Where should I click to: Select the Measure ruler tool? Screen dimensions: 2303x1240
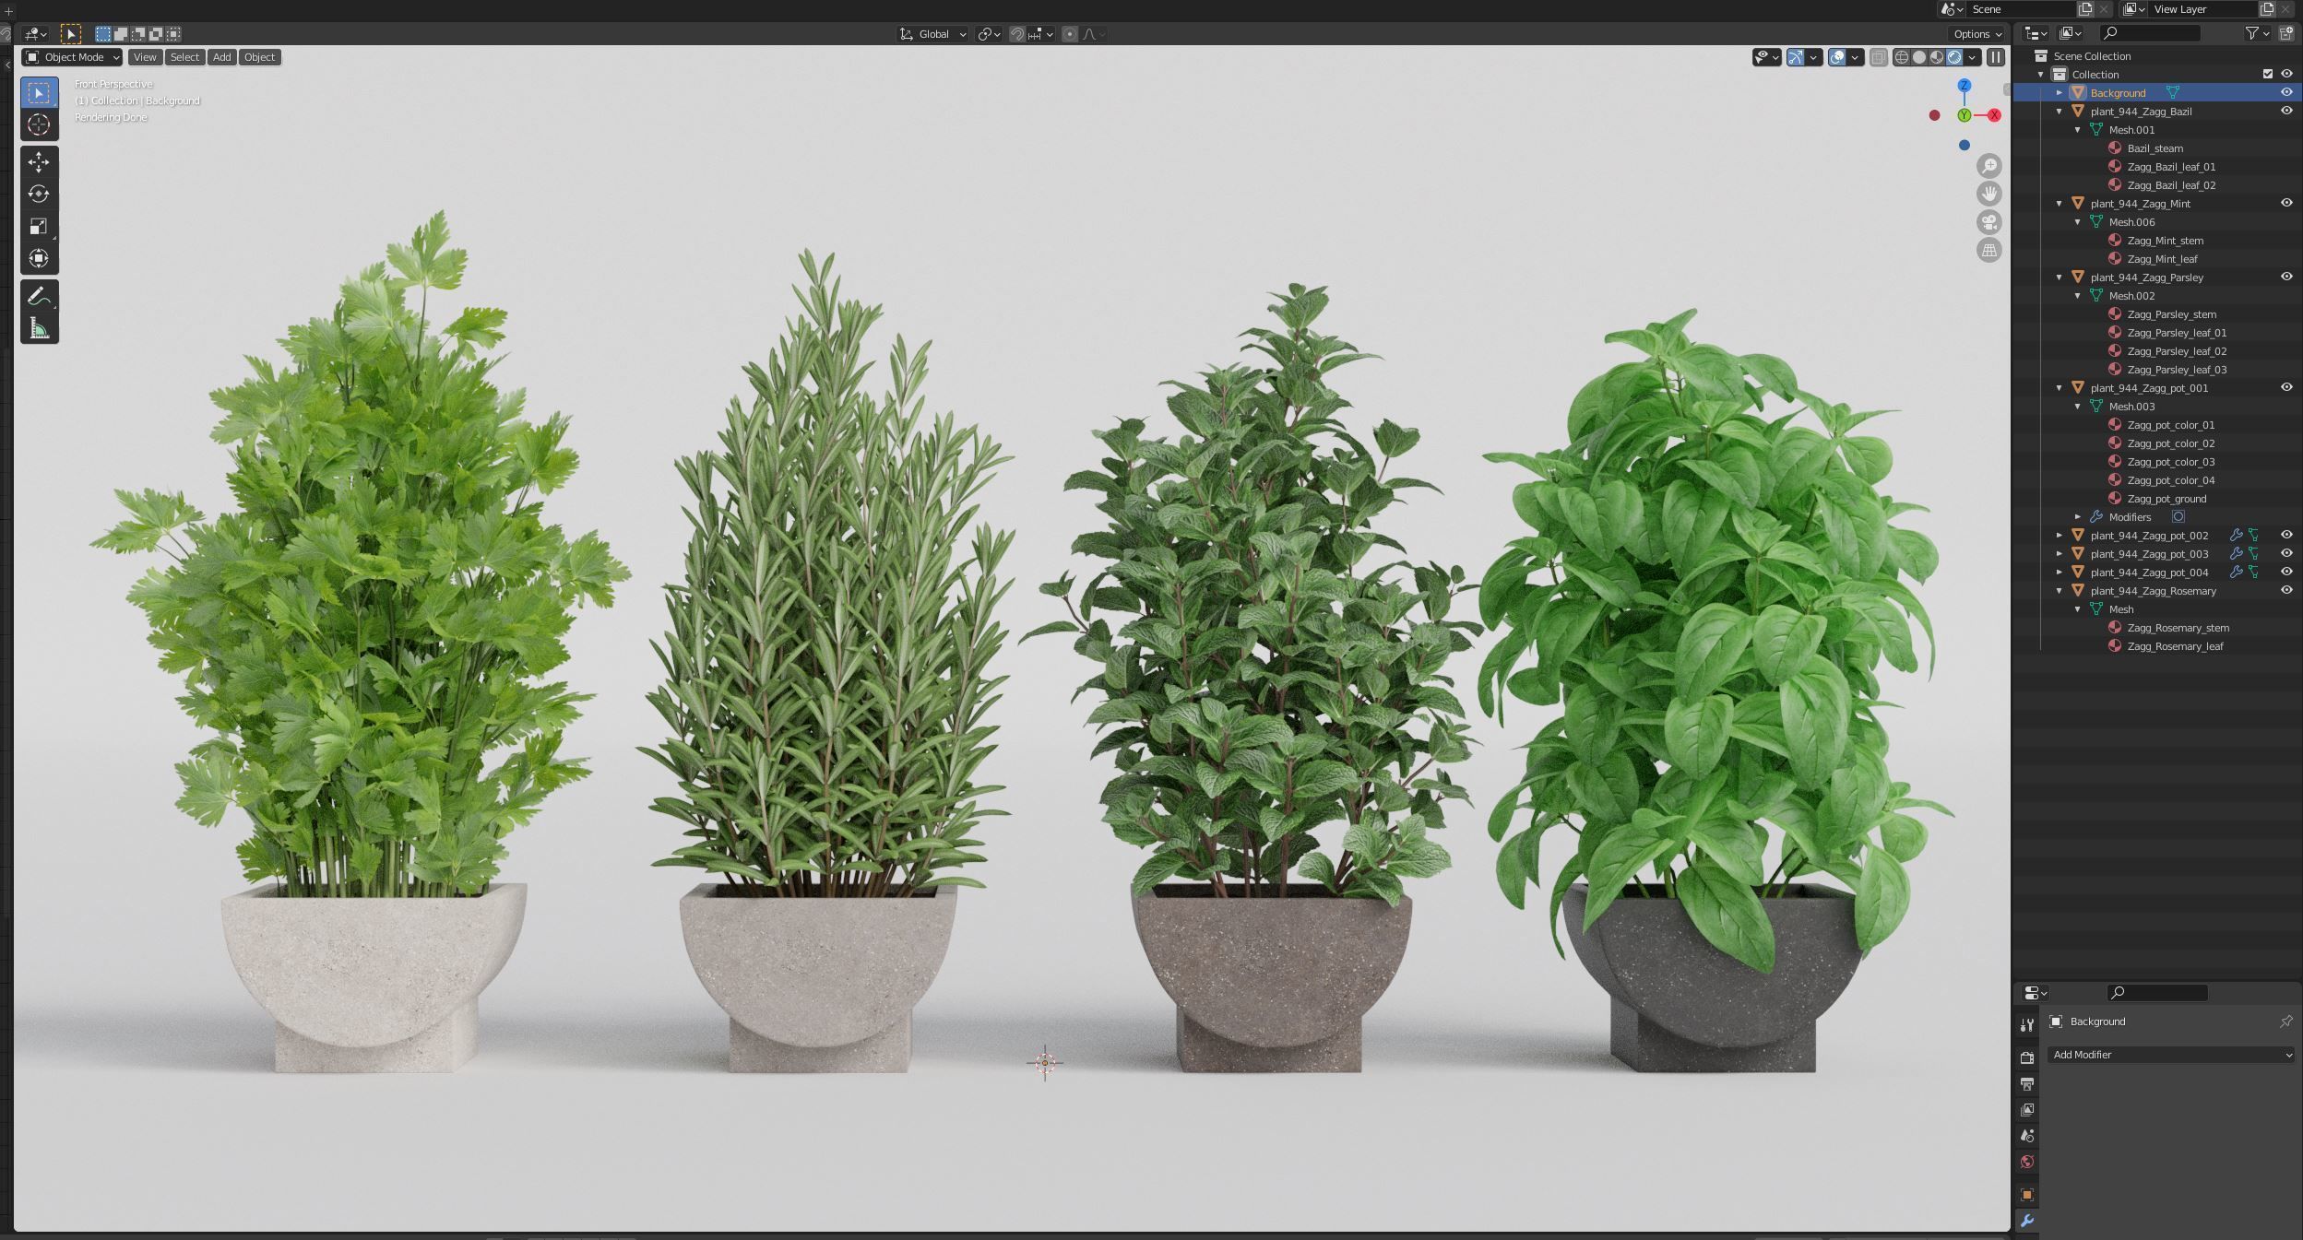(39, 328)
